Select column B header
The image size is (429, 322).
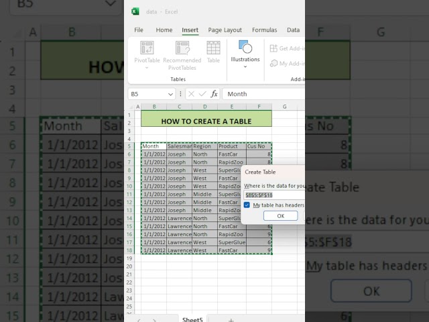click(154, 107)
